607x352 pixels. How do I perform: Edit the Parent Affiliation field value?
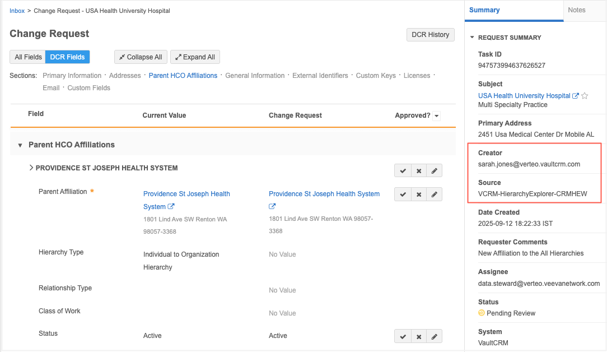pos(434,194)
